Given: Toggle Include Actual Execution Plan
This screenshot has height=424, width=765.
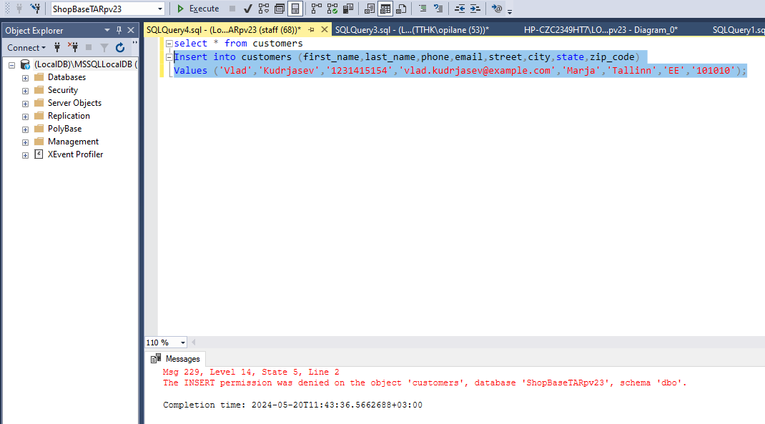Looking at the screenshot, I should (317, 9).
